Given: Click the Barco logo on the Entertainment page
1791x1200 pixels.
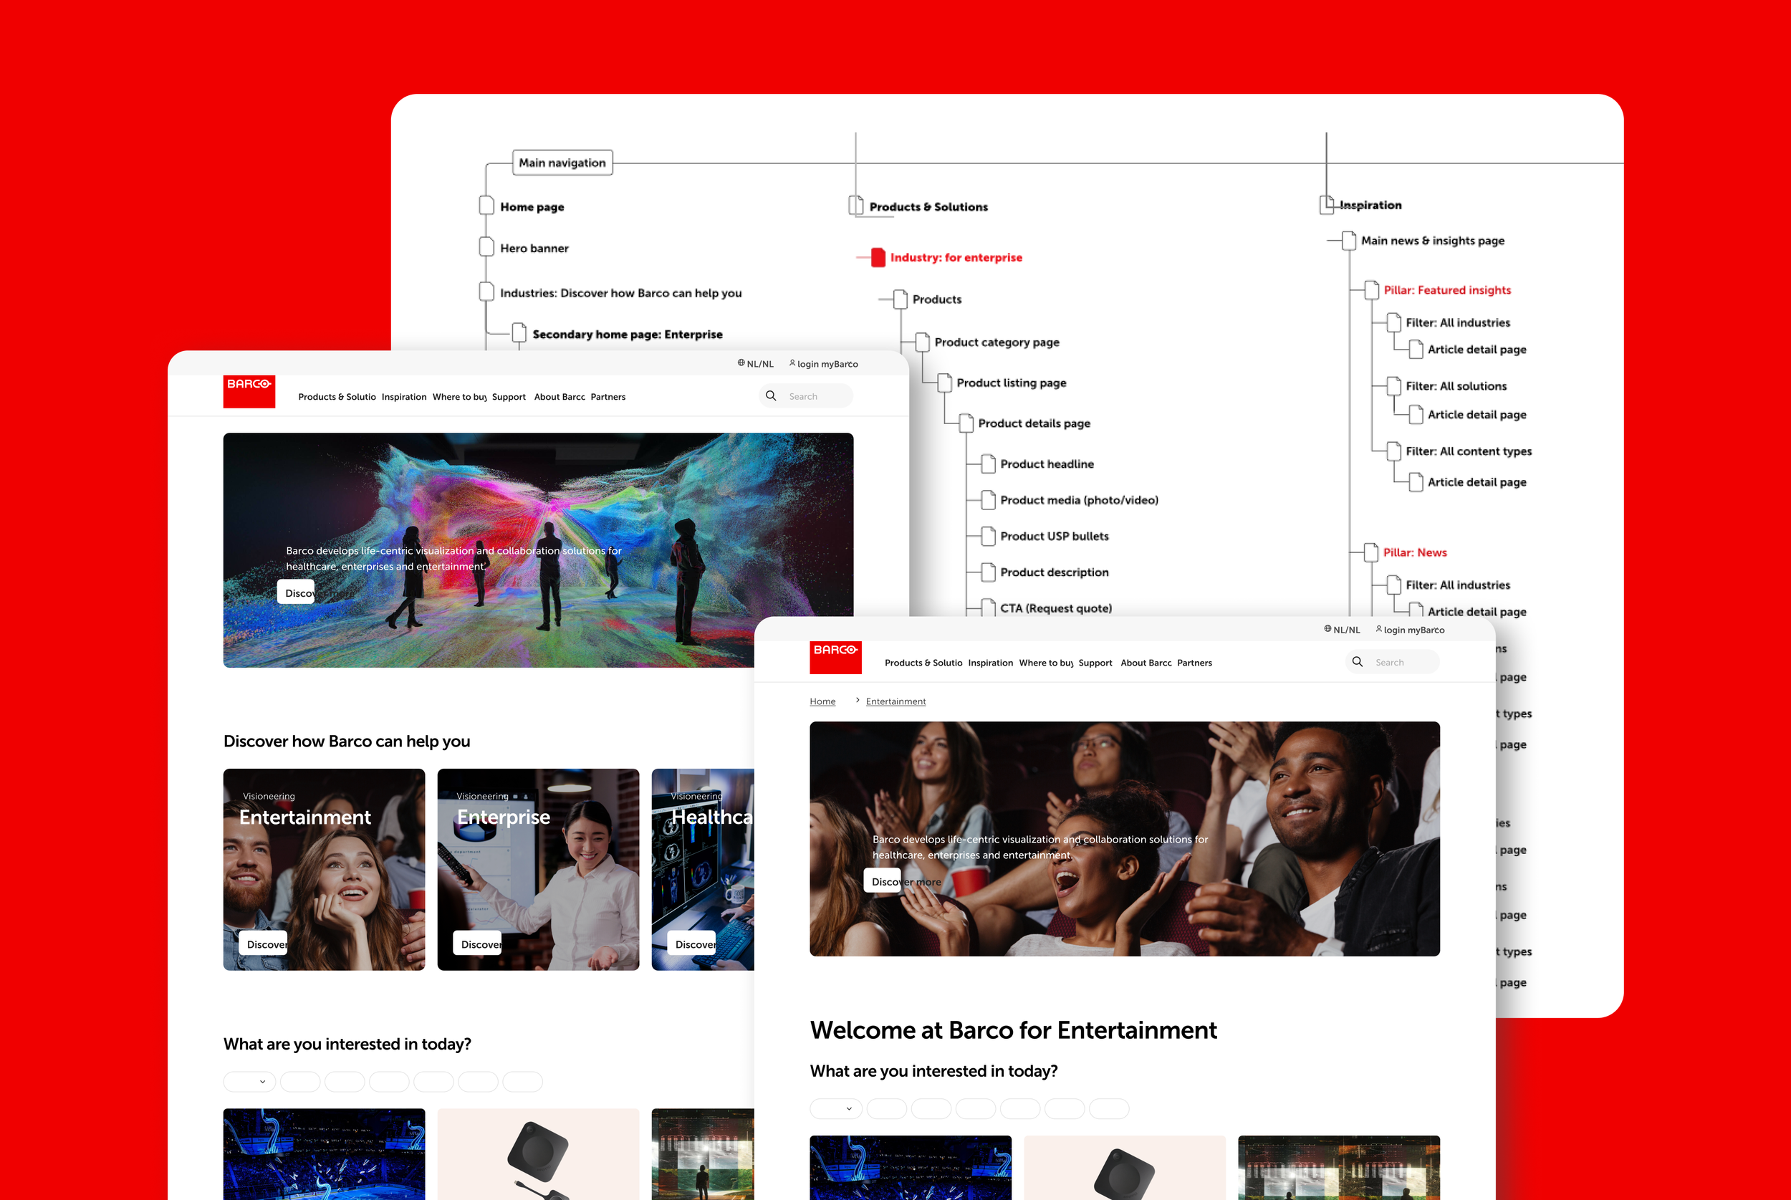Looking at the screenshot, I should pyautogui.click(x=835, y=657).
